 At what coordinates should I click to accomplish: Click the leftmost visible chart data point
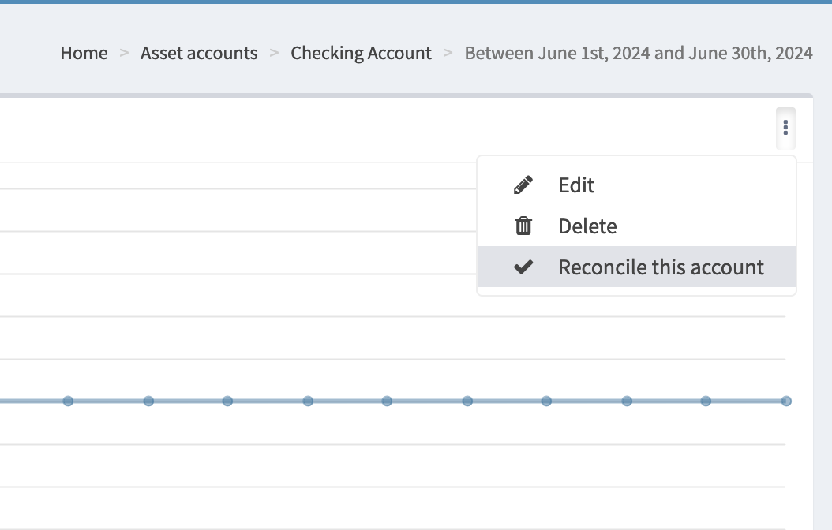(68, 401)
